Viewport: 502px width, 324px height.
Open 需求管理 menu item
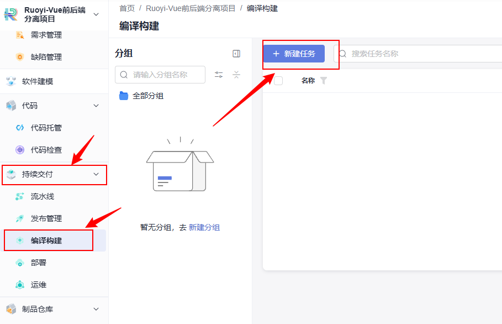[x=46, y=35]
